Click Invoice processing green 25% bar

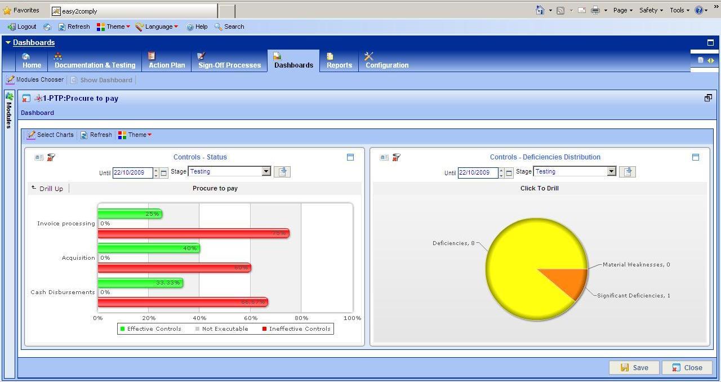pos(130,214)
